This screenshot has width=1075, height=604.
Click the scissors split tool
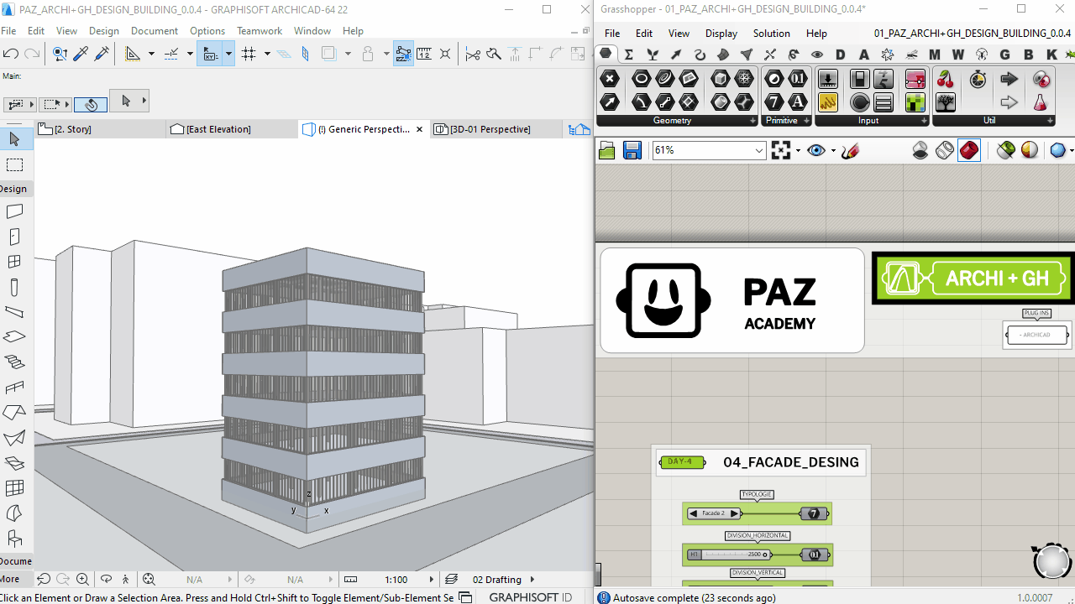pyautogui.click(x=473, y=54)
